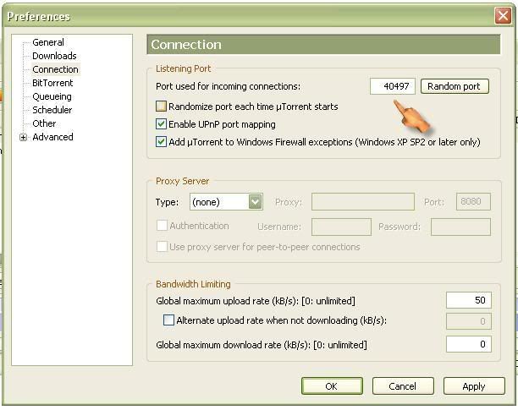The image size is (518, 410).
Task: Select Downloads in the preferences tree
Action: 54,56
